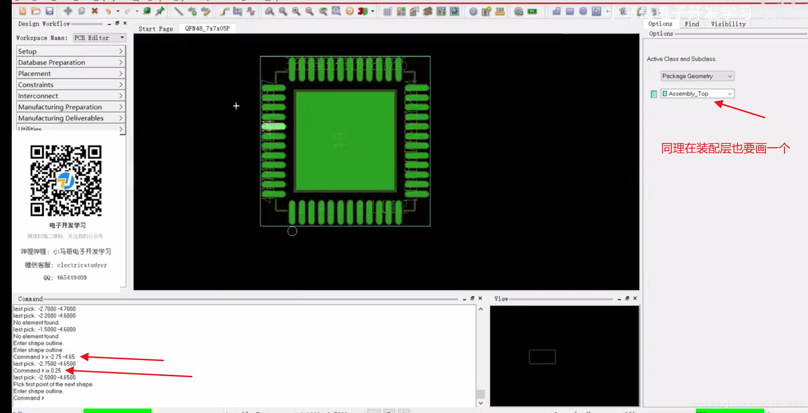Switch to the Start Page tab
This screenshot has width=808, height=413.
pyautogui.click(x=156, y=29)
